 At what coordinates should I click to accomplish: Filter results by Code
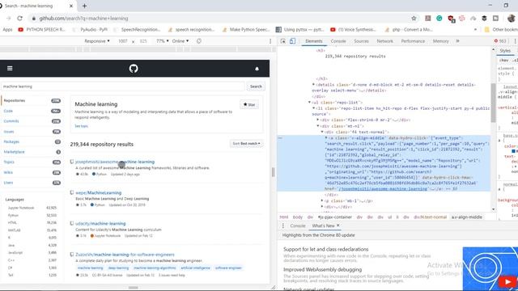click(x=8, y=111)
